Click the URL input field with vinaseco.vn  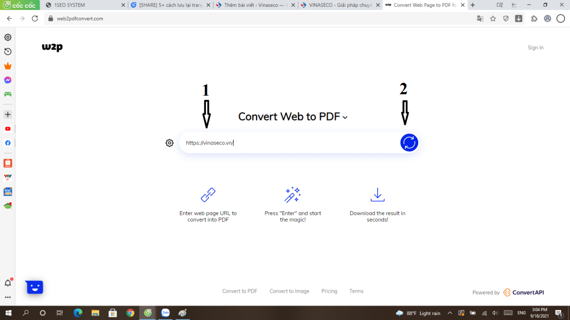tap(289, 143)
